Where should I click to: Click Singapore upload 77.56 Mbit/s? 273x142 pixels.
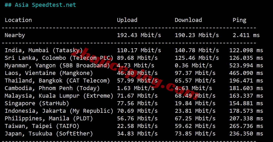click(x=137, y=103)
